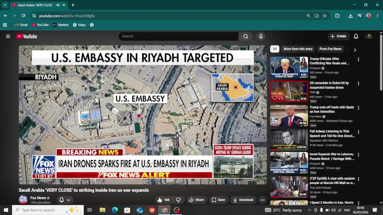Image resolution: width=383 pixels, height=215 pixels.
Task: Open options for Fall Asleep Listening video
Action: (x=358, y=132)
